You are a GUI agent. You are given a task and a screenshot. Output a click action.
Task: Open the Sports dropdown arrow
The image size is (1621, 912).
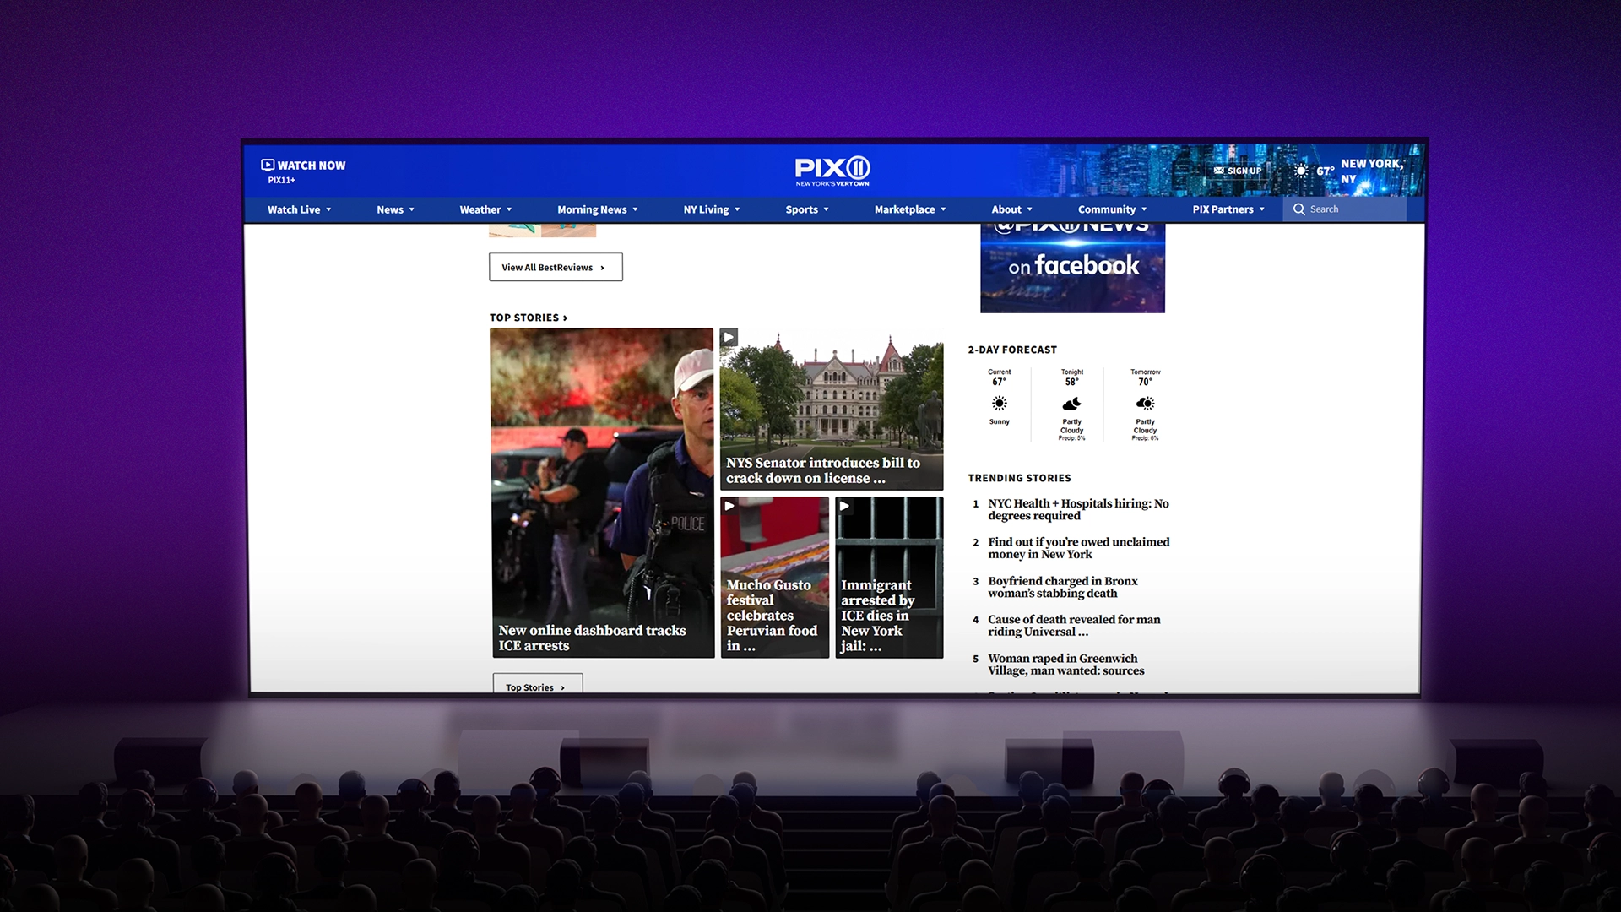826,210
